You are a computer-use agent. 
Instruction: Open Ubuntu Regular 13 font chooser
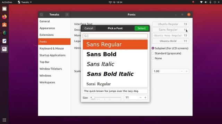pos(170,24)
